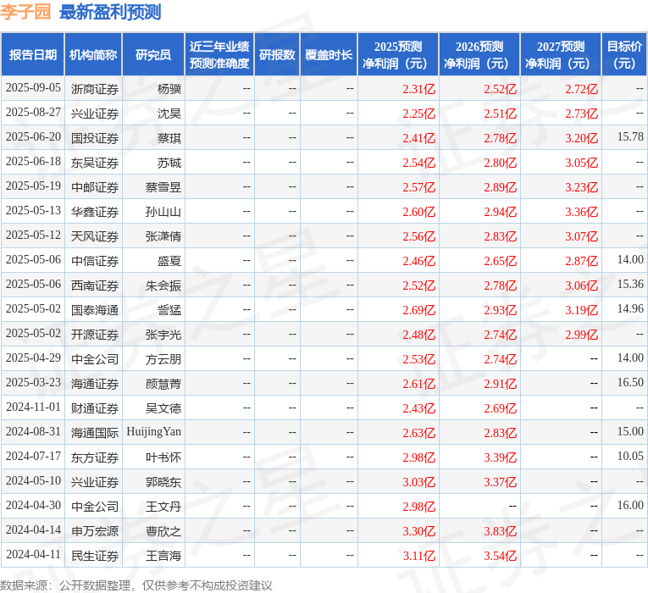Click the 3.03亿 forecast value
648x593 pixels.
(419, 482)
